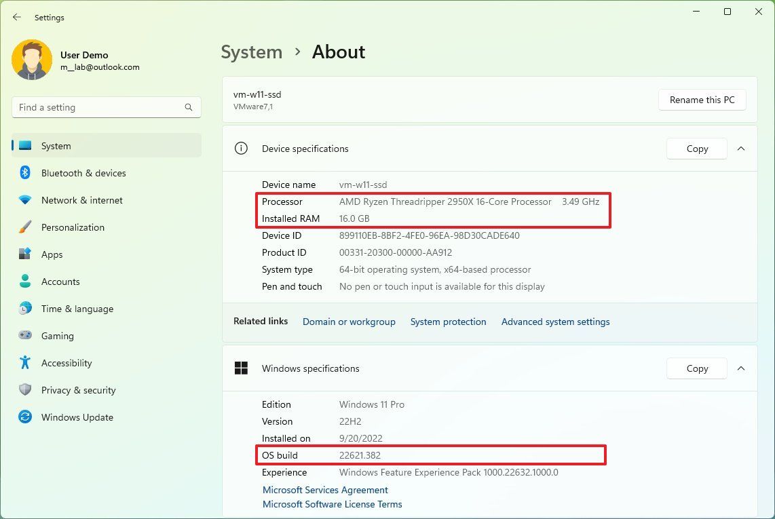Select System in the sidebar

point(56,146)
